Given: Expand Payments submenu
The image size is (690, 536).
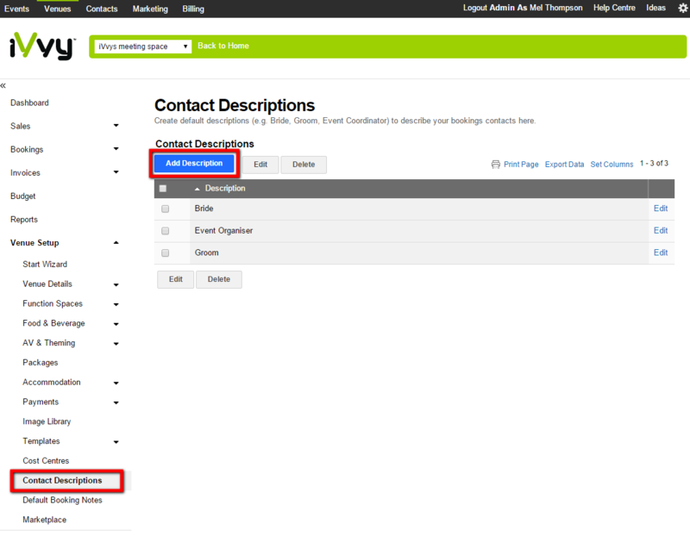Looking at the screenshot, I should pyautogui.click(x=116, y=402).
